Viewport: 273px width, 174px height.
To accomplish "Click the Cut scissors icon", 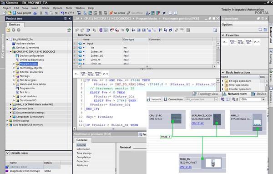I will point(41,13).
